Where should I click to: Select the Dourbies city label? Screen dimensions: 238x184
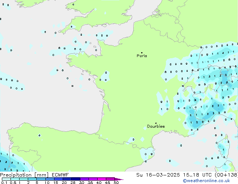[x=156, y=126]
